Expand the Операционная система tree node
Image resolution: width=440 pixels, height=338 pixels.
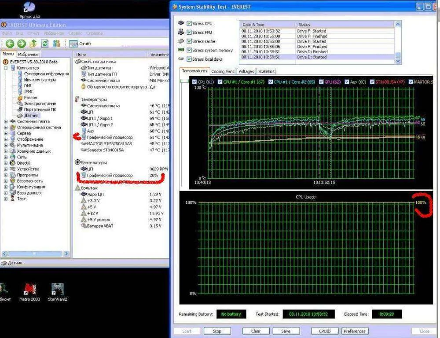click(6, 128)
